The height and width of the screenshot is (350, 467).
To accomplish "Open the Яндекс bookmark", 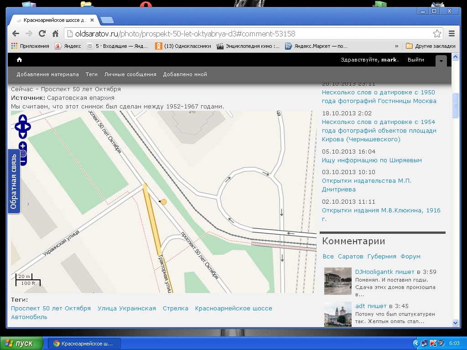I will coord(68,46).
